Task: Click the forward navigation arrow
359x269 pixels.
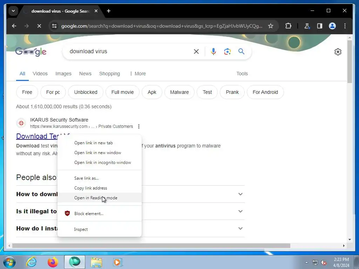Action: click(27, 26)
